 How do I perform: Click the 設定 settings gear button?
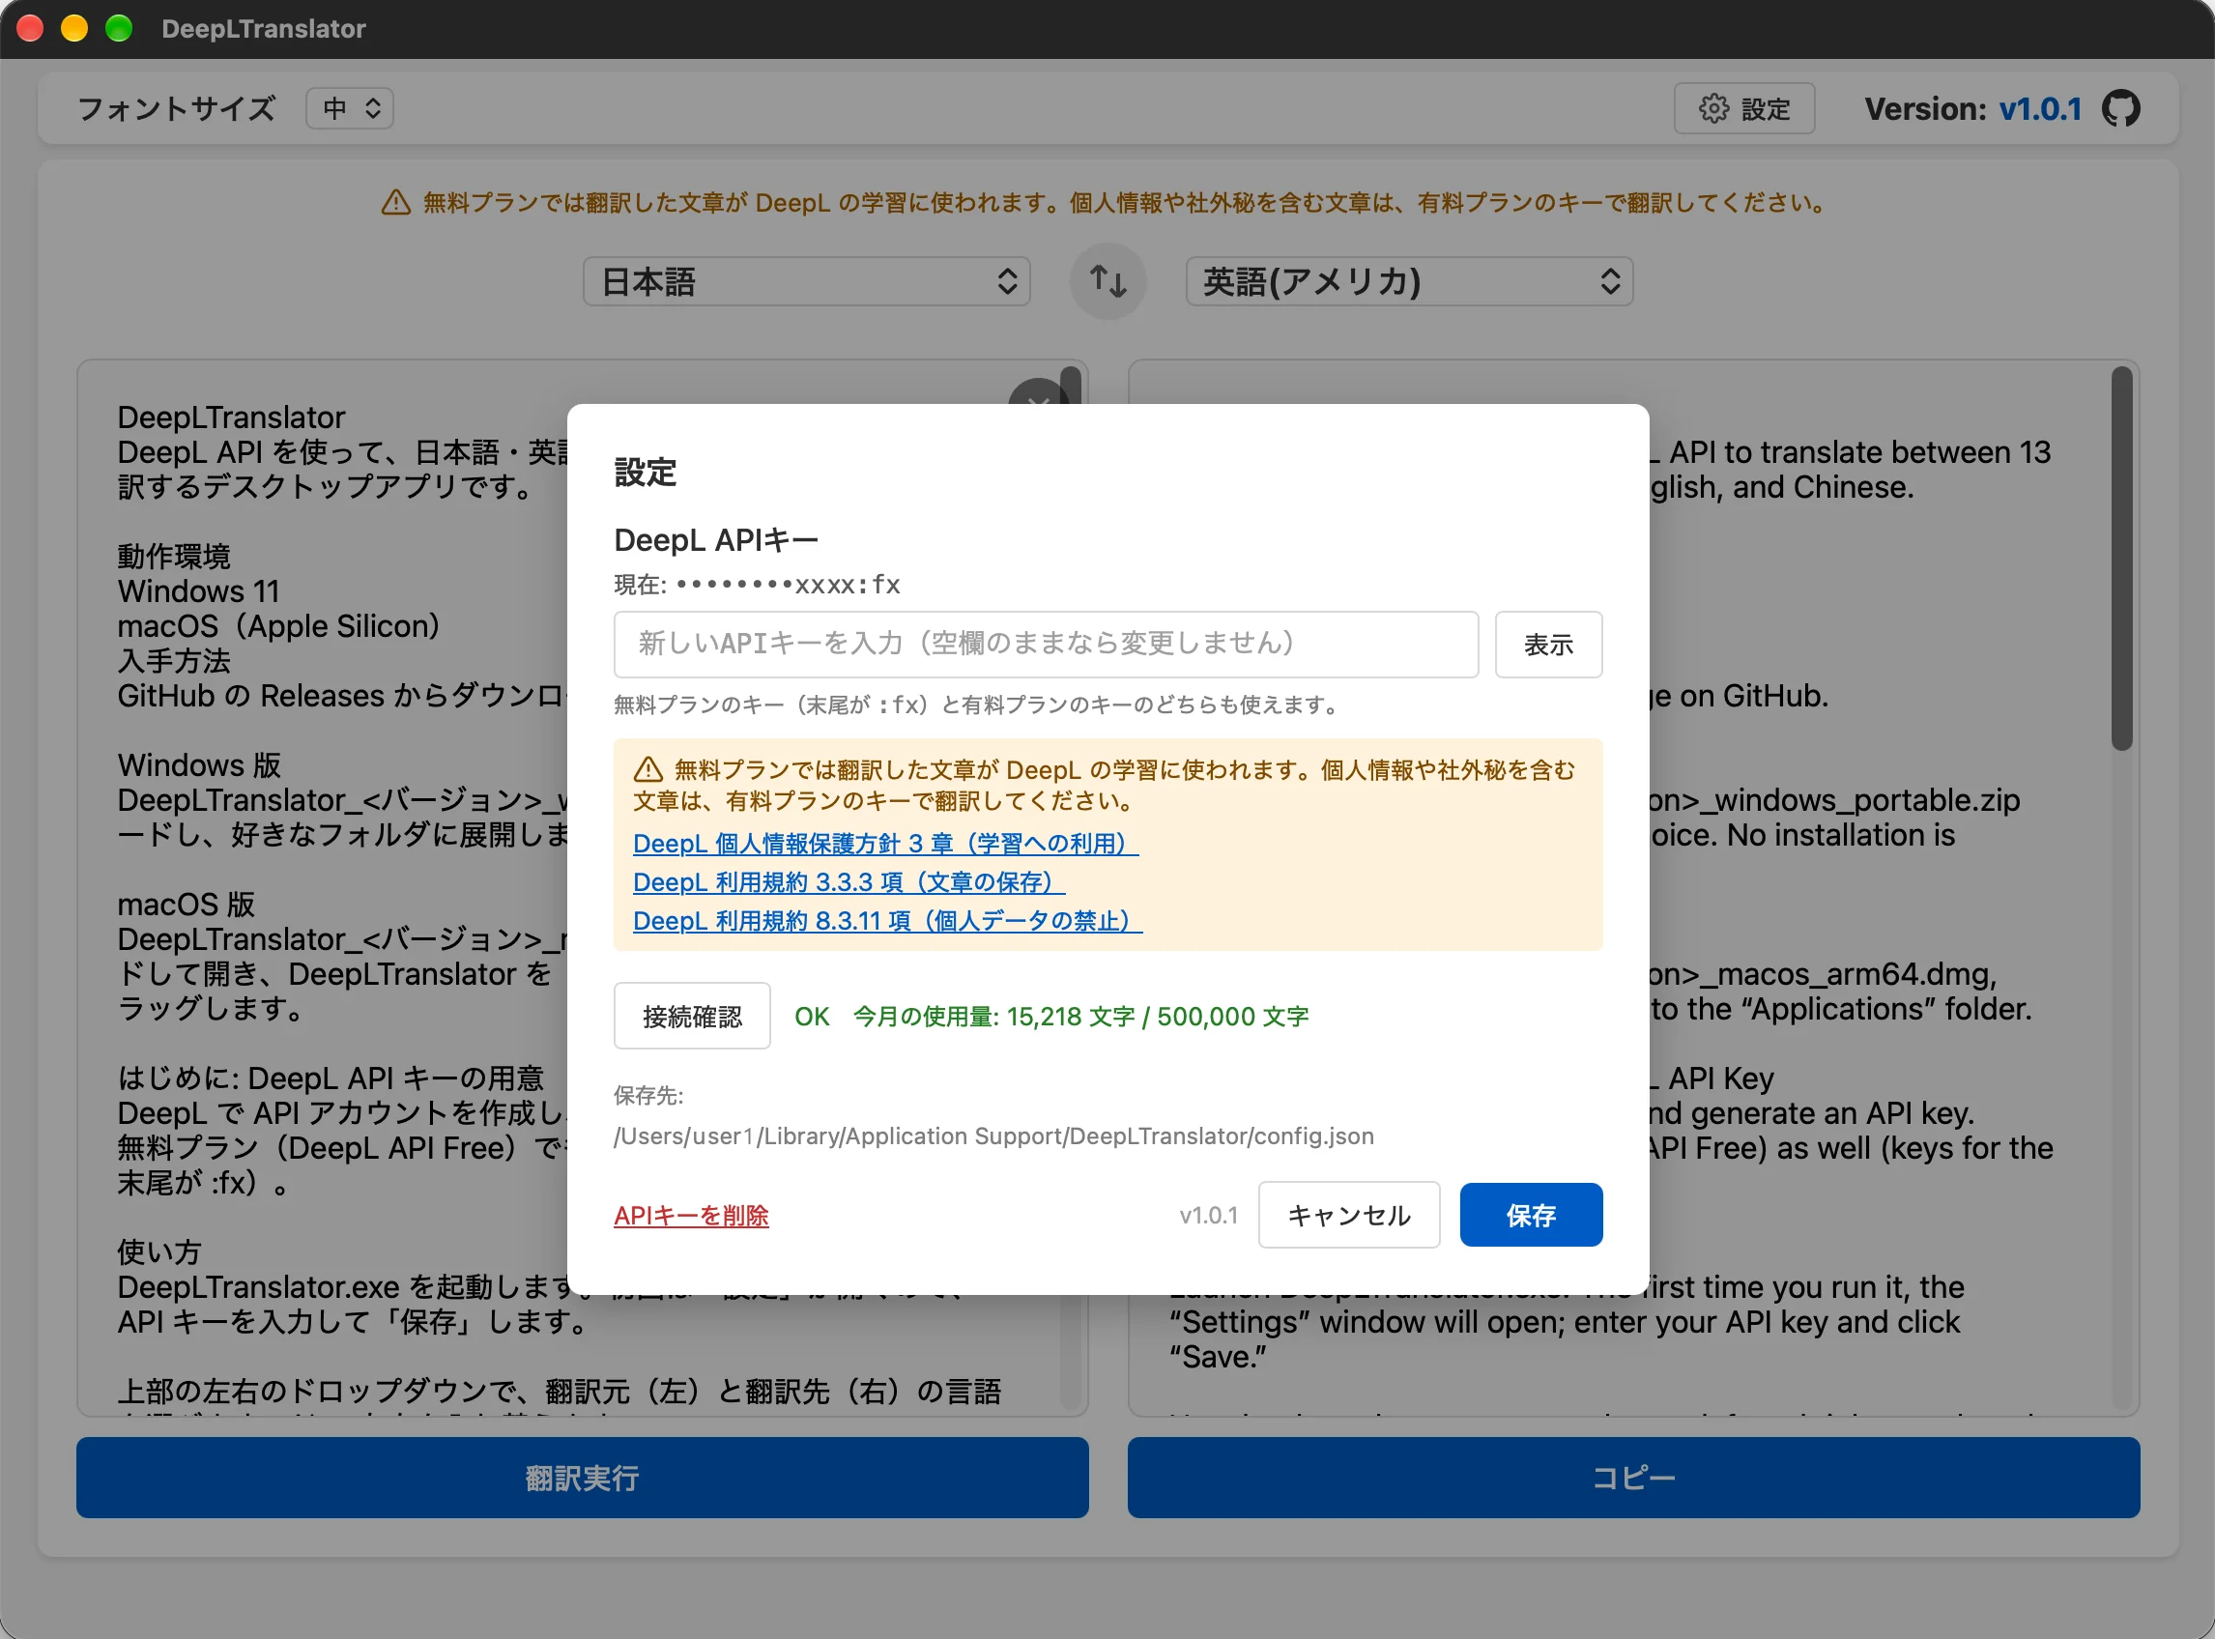click(1743, 108)
